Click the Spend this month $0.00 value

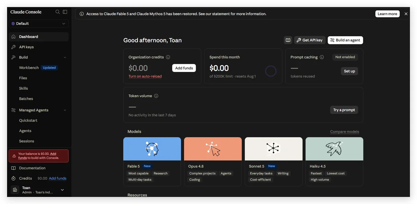[x=219, y=68]
